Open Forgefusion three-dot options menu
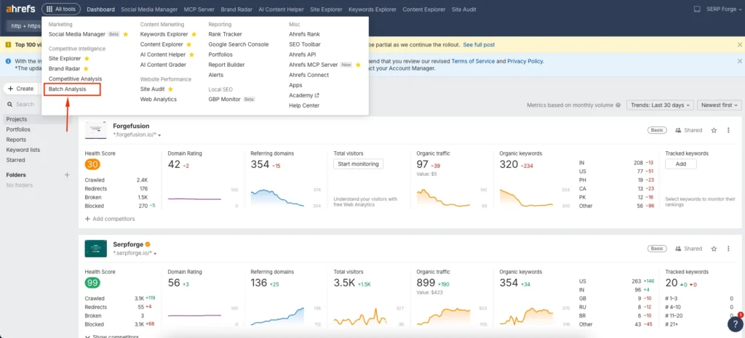This screenshot has height=338, width=745. pos(729,130)
